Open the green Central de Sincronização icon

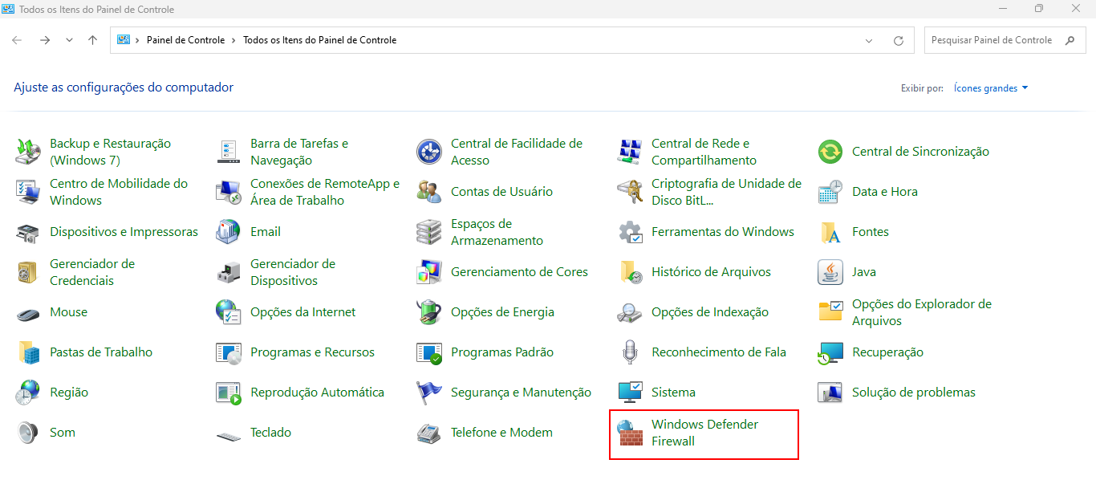tap(830, 151)
